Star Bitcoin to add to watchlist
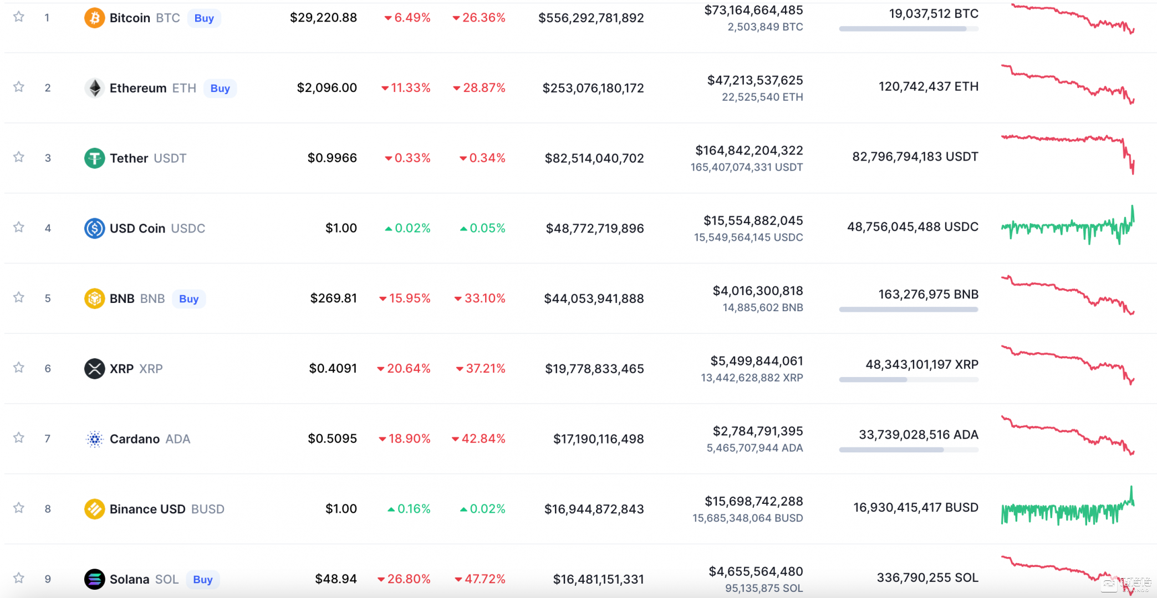The image size is (1157, 598). coord(19,17)
